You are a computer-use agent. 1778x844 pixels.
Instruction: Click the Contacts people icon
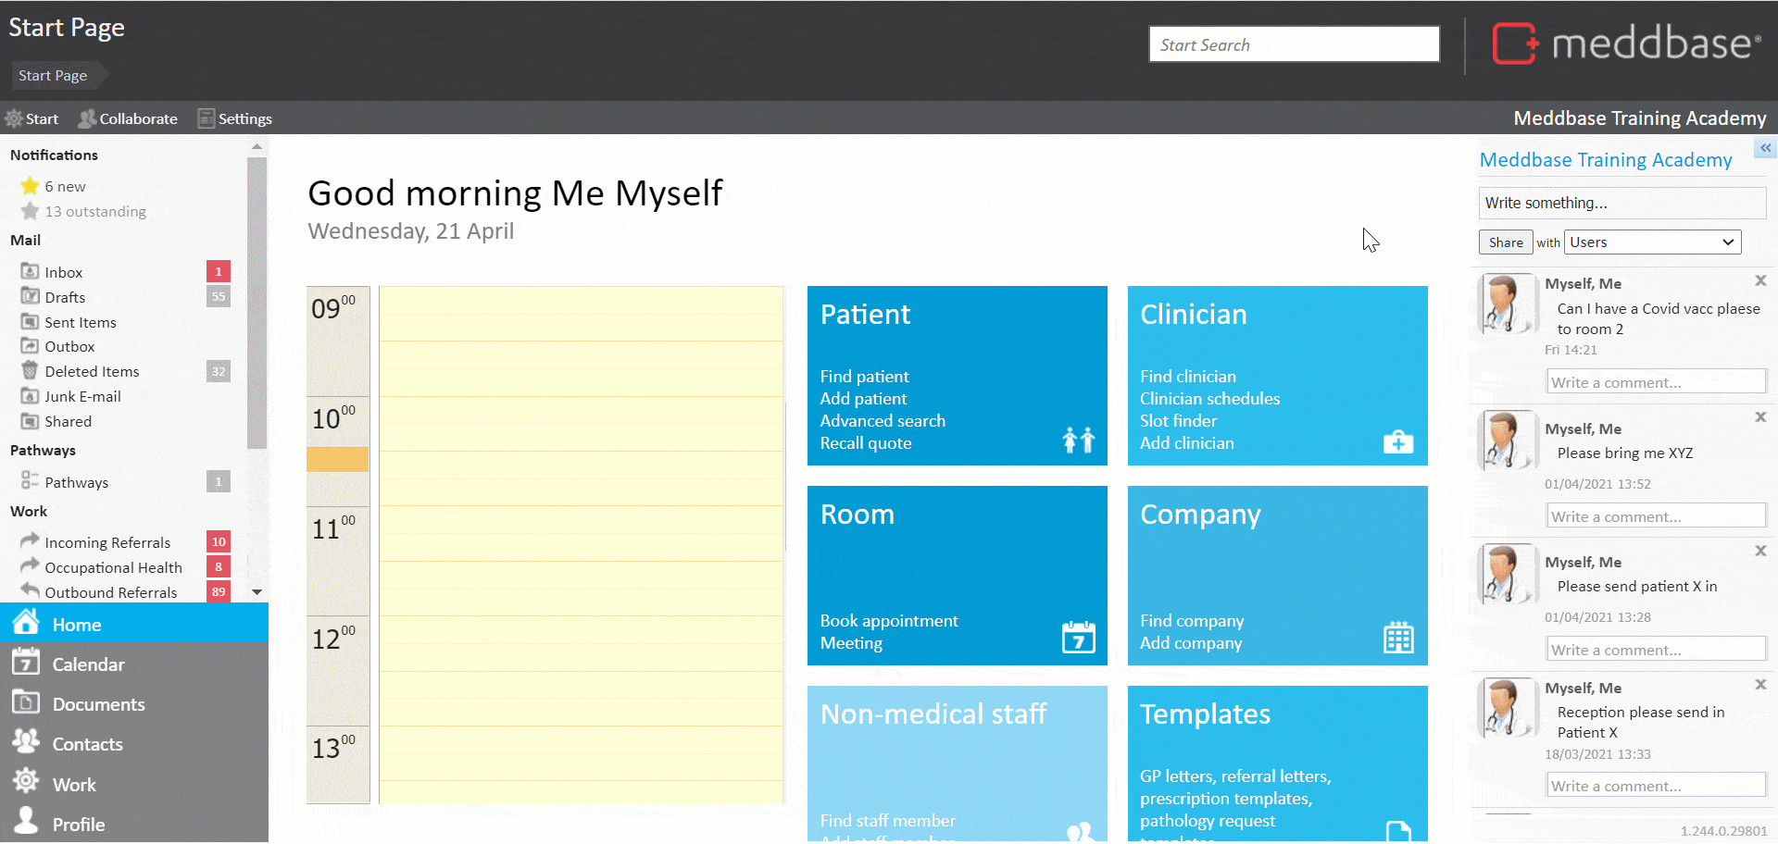point(26,741)
